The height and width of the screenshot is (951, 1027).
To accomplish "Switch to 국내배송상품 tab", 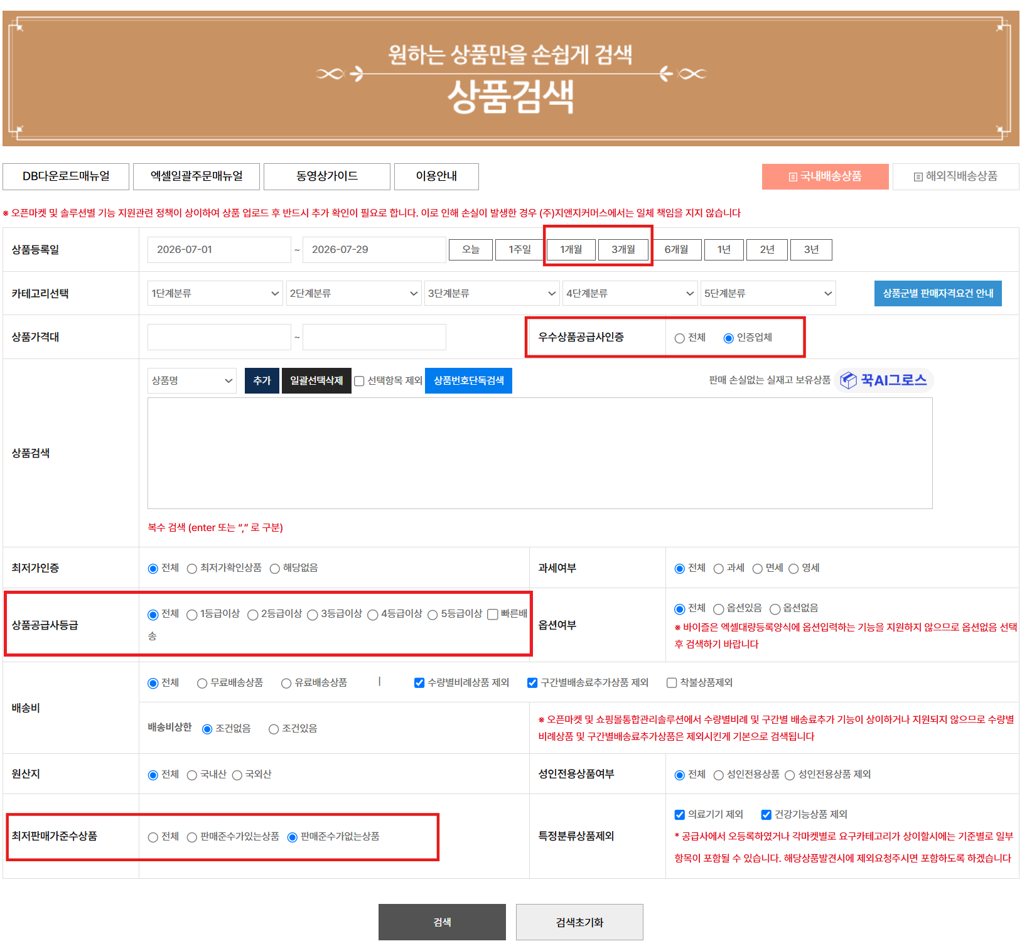I will tap(825, 176).
